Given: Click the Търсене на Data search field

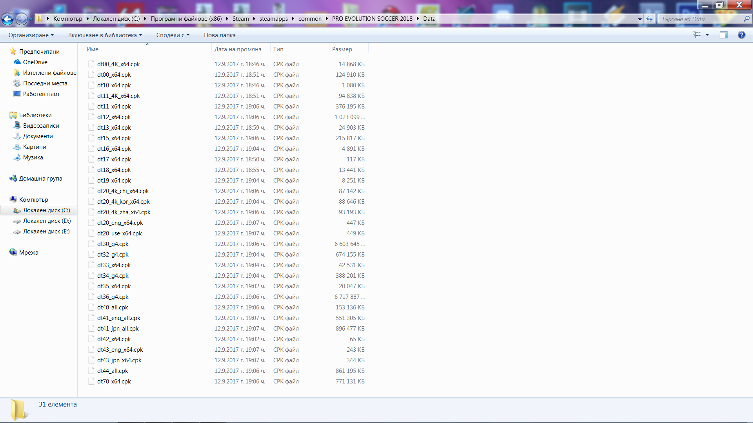Looking at the screenshot, I should [700, 19].
